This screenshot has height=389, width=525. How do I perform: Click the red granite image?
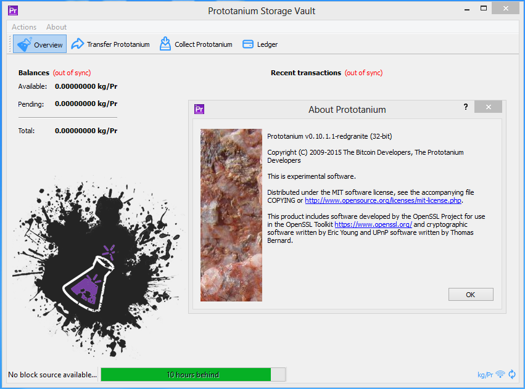(231, 215)
